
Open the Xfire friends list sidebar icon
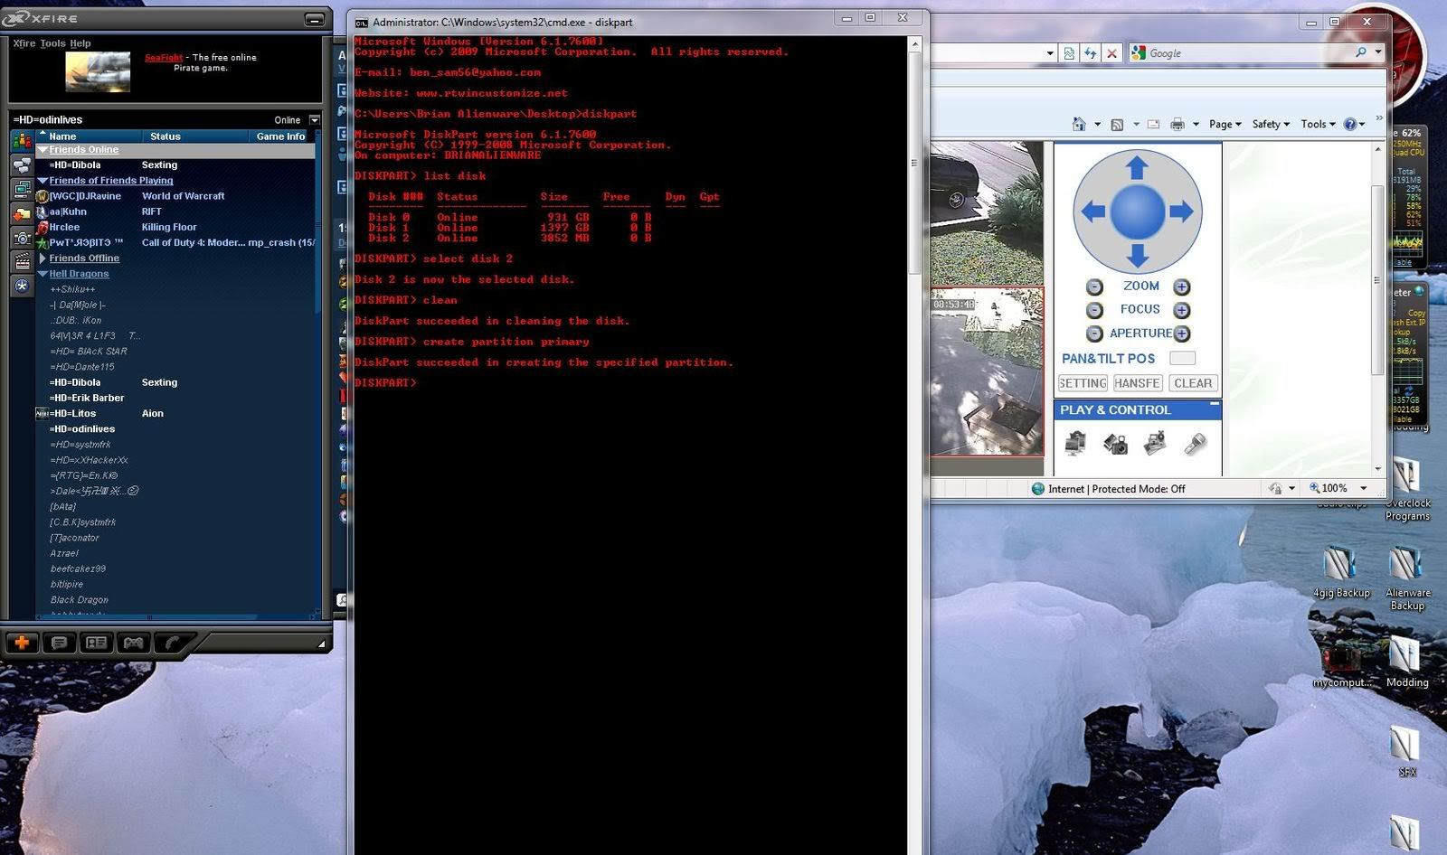[x=22, y=141]
